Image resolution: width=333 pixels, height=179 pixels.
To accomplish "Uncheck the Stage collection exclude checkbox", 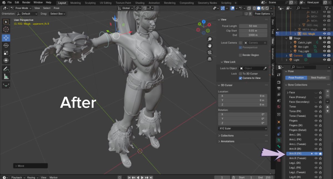I will click(x=320, y=38).
